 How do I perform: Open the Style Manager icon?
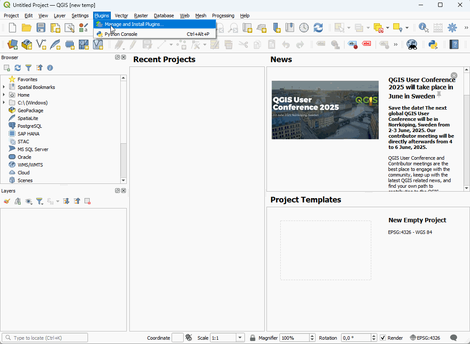tap(84, 28)
